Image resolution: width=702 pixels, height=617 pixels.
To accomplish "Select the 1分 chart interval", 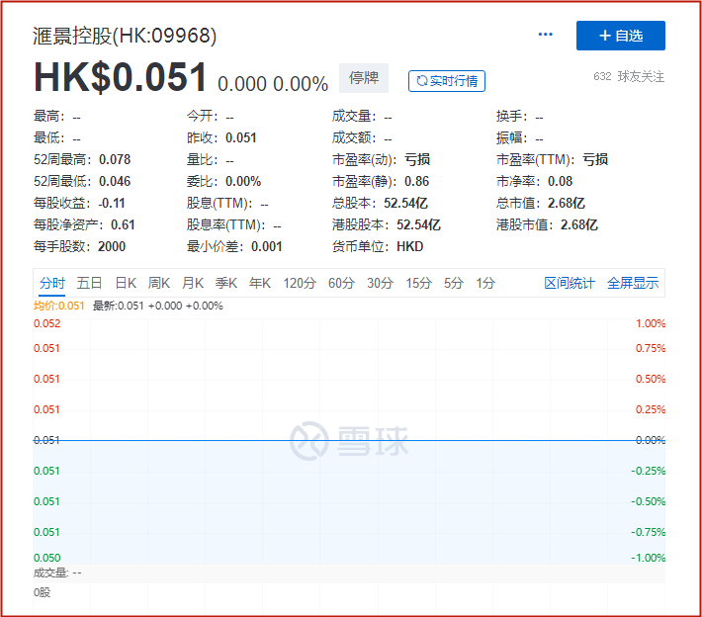I will (485, 283).
